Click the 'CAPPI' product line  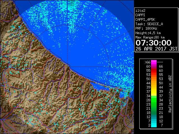pos(140,15)
